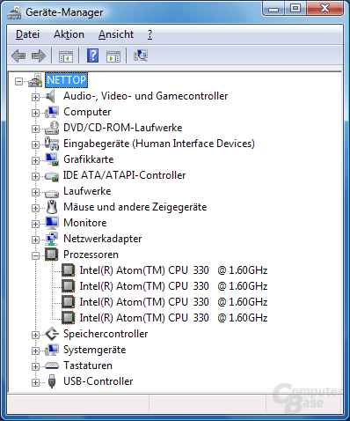Select the NETTOP tree label

66,80
